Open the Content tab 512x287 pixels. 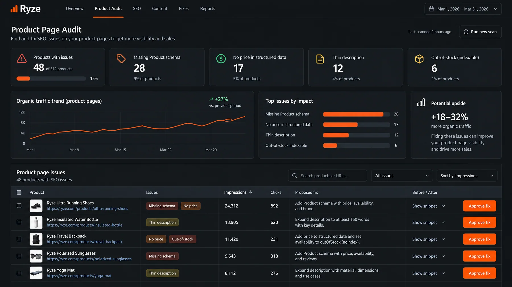160,9
